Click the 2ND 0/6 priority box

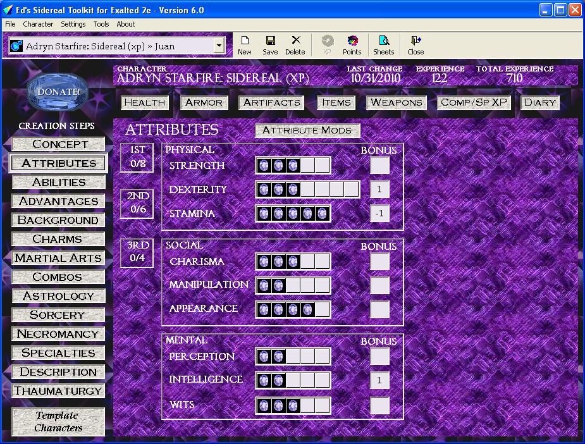tap(137, 204)
